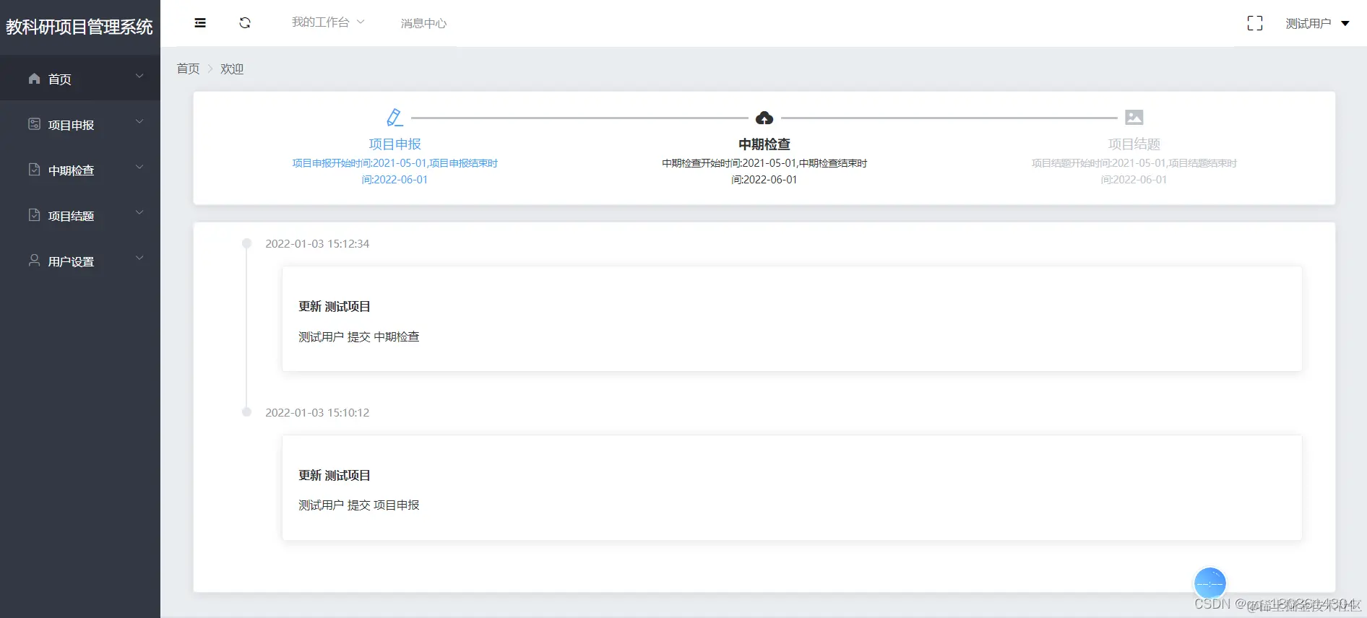
Task: Click the home icon beside 首页
Action: coord(34,79)
